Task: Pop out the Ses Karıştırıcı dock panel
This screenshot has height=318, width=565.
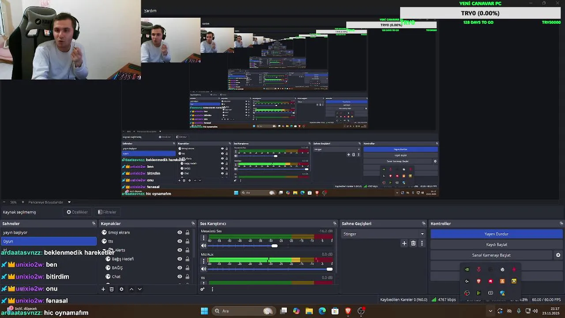Action: [335, 223]
